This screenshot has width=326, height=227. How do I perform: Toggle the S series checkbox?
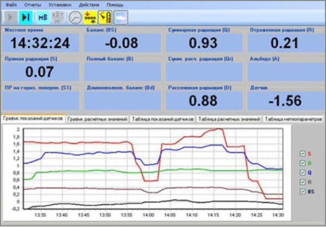pyautogui.click(x=303, y=154)
